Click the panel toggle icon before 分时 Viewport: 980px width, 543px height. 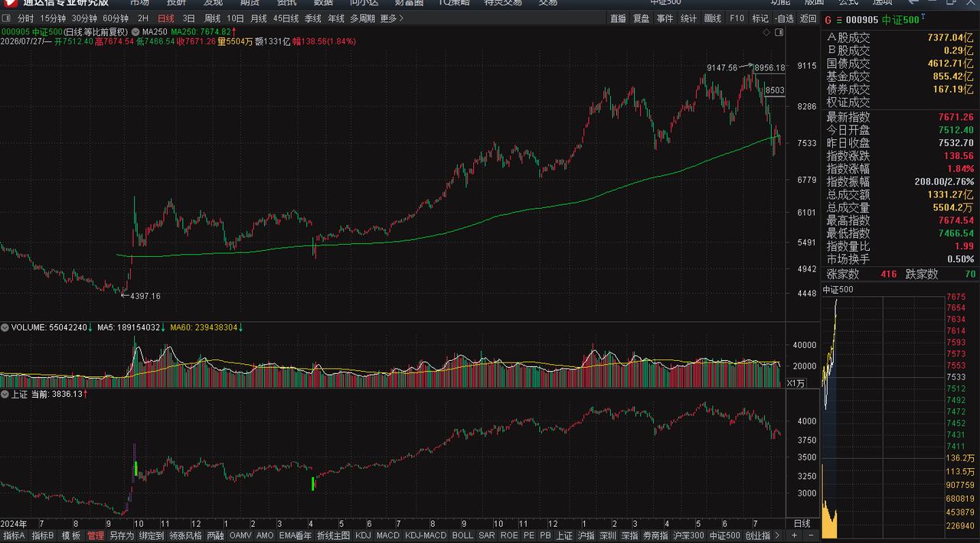(x=7, y=18)
